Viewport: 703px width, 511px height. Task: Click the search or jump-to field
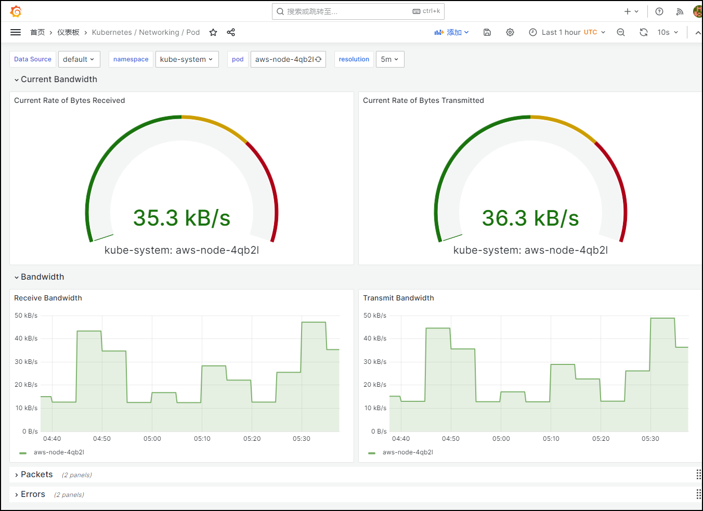358,11
